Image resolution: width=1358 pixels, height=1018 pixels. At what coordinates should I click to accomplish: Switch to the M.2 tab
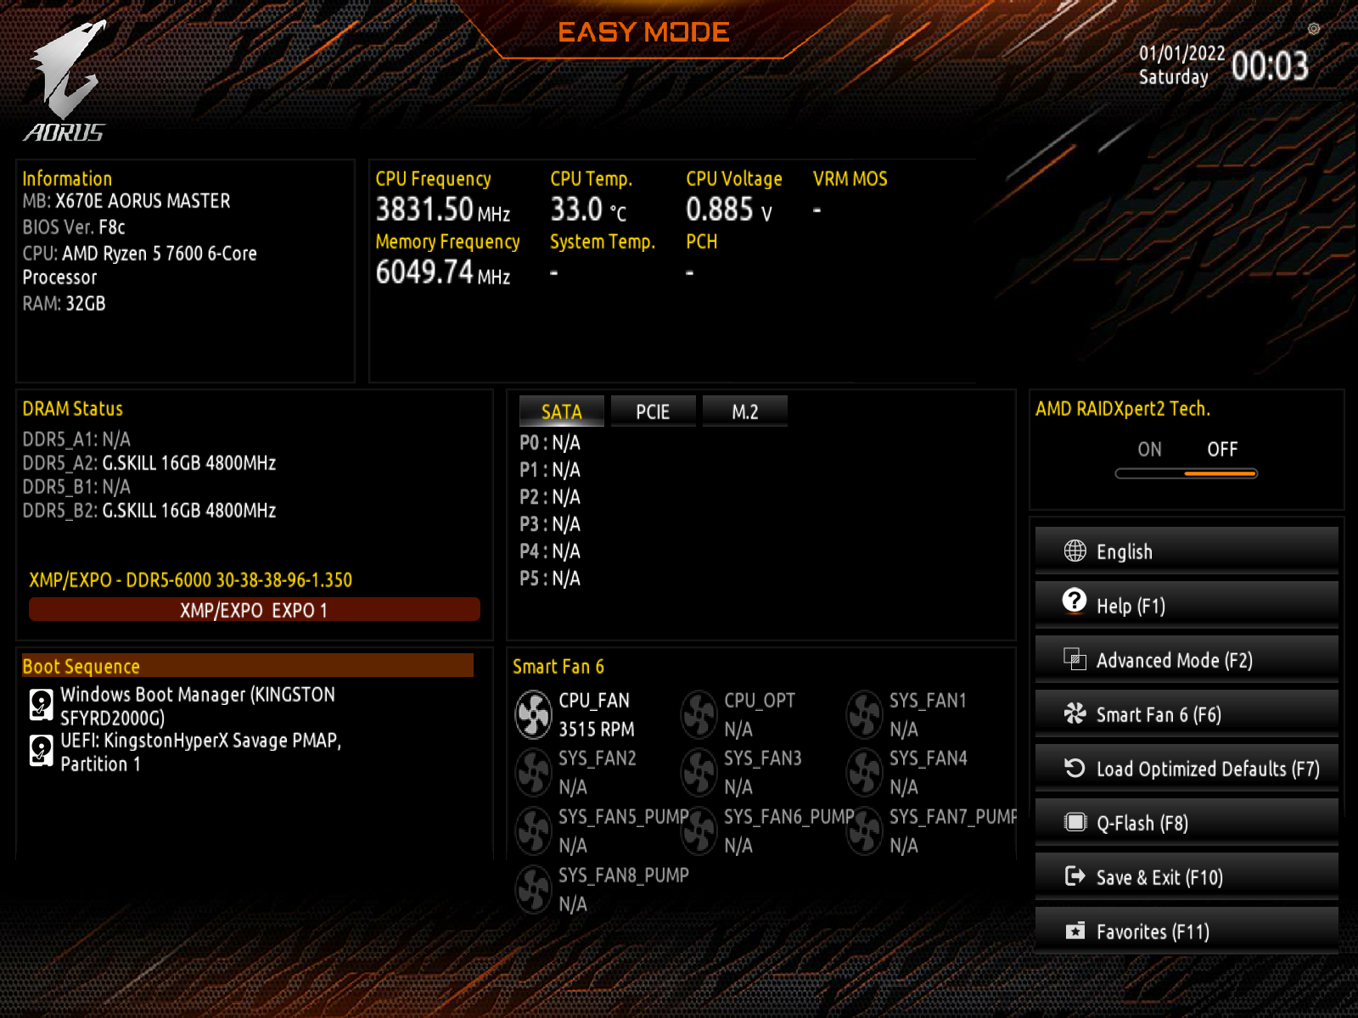[x=745, y=411]
